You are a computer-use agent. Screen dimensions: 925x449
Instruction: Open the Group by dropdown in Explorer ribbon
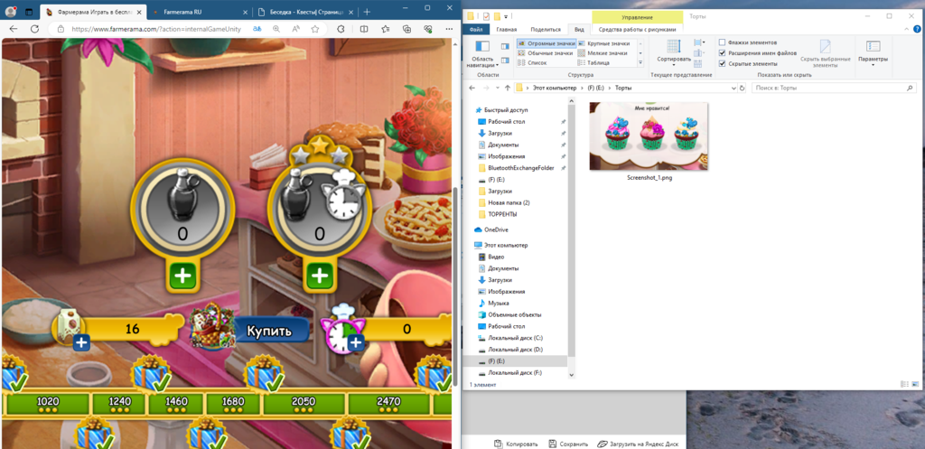(x=698, y=42)
